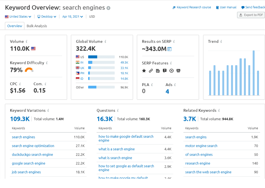Open SERP snapshot icon beside ~343.0M
Image resolution: width=265 pixels, height=188 pixels.
click(x=169, y=49)
